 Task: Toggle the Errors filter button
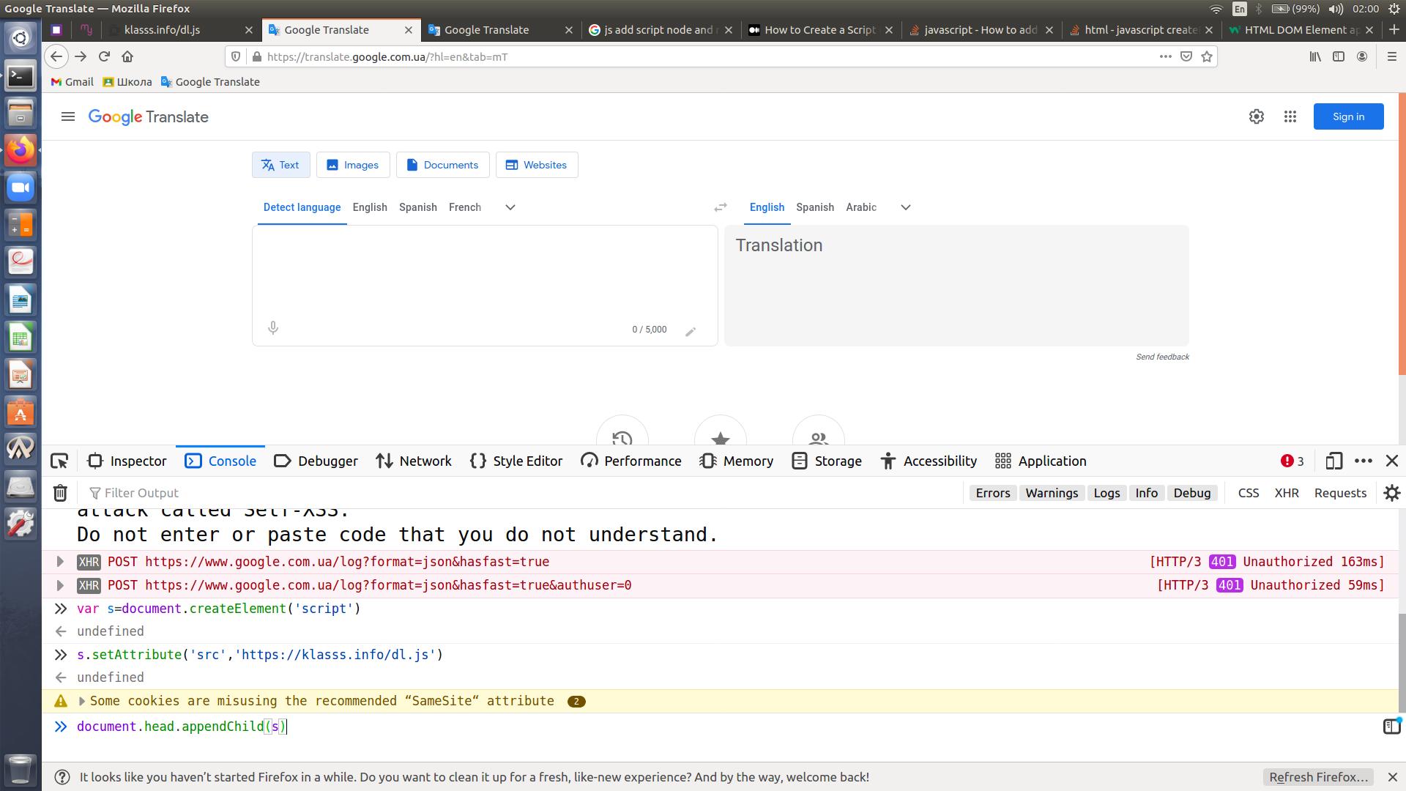point(992,493)
